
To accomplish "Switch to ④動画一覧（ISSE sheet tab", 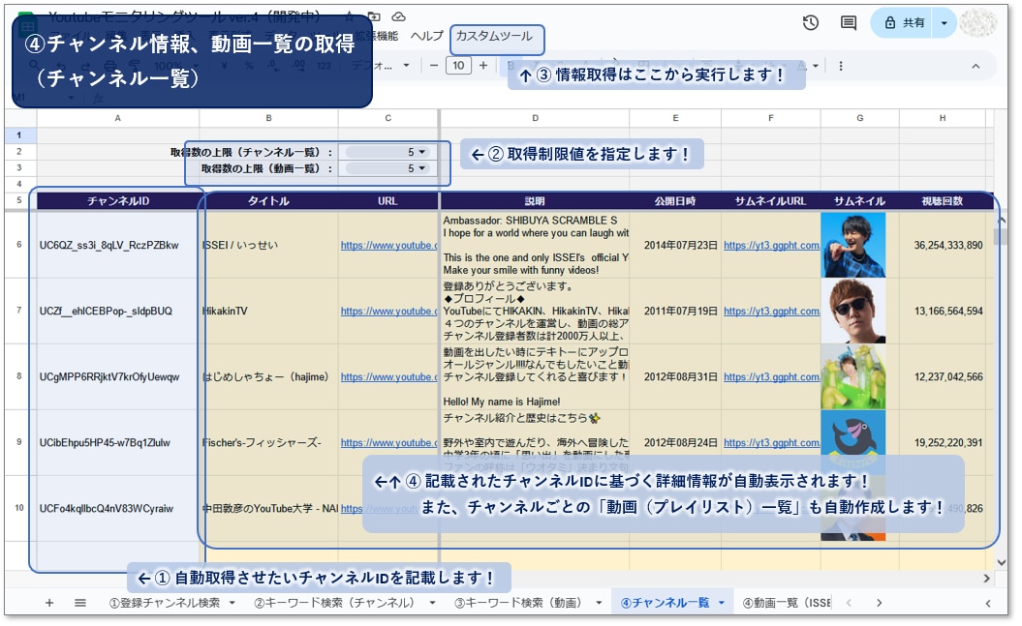I will click(x=786, y=603).
